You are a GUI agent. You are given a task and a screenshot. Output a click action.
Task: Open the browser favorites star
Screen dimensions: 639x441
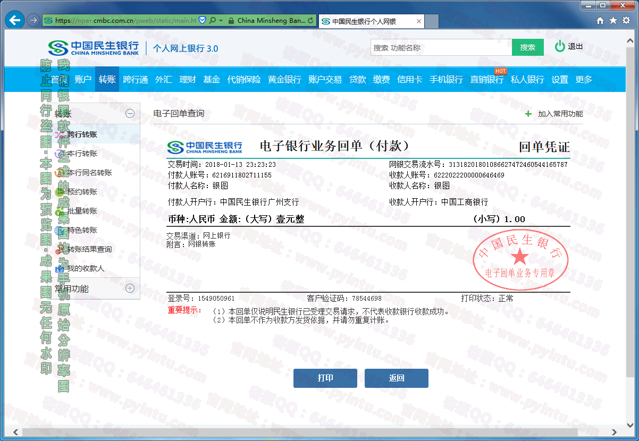(x=613, y=20)
